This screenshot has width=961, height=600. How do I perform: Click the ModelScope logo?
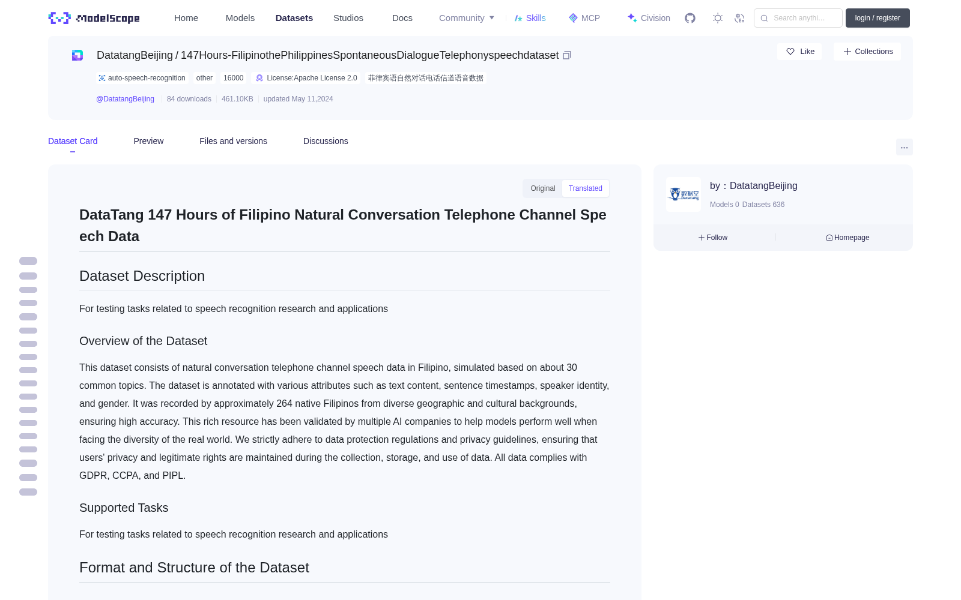(x=94, y=18)
